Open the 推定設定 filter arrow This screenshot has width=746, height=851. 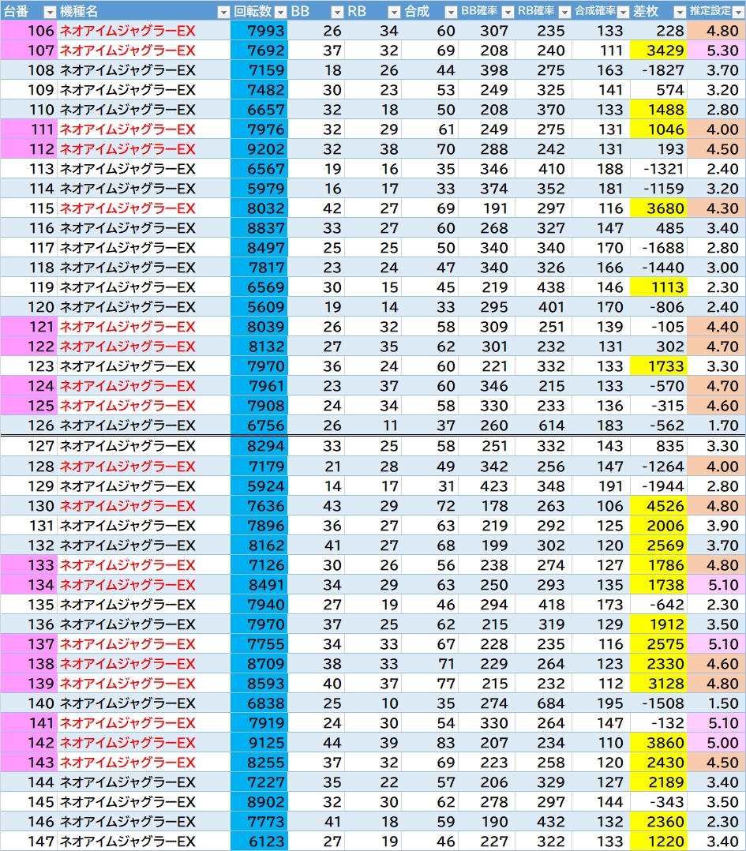point(737,12)
